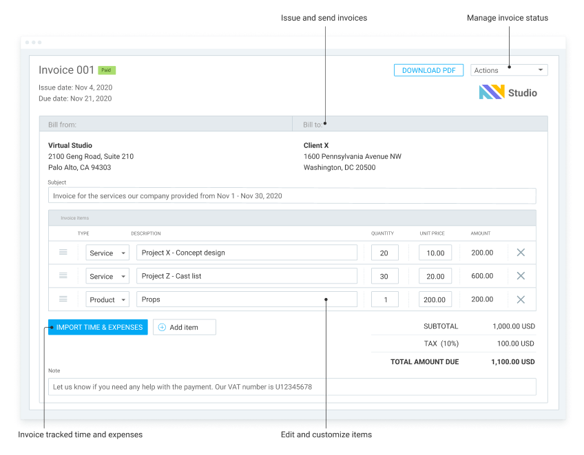Select the unit price field showing 200.00
The width and height of the screenshot is (584, 455).
(435, 299)
